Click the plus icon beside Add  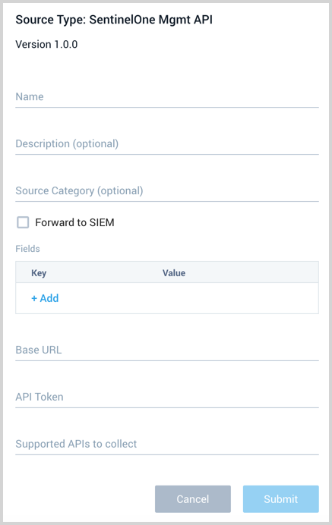point(34,298)
